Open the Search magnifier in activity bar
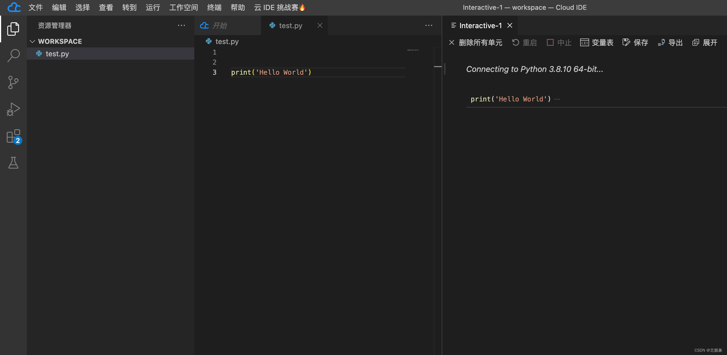The width and height of the screenshot is (727, 355). click(x=13, y=55)
